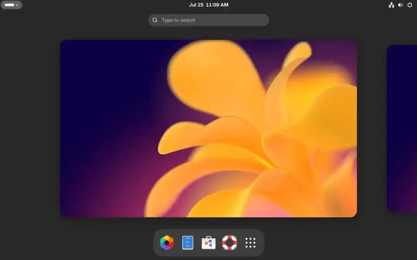Click the power icon in the top bar
417x260 pixels.
coord(410,5)
